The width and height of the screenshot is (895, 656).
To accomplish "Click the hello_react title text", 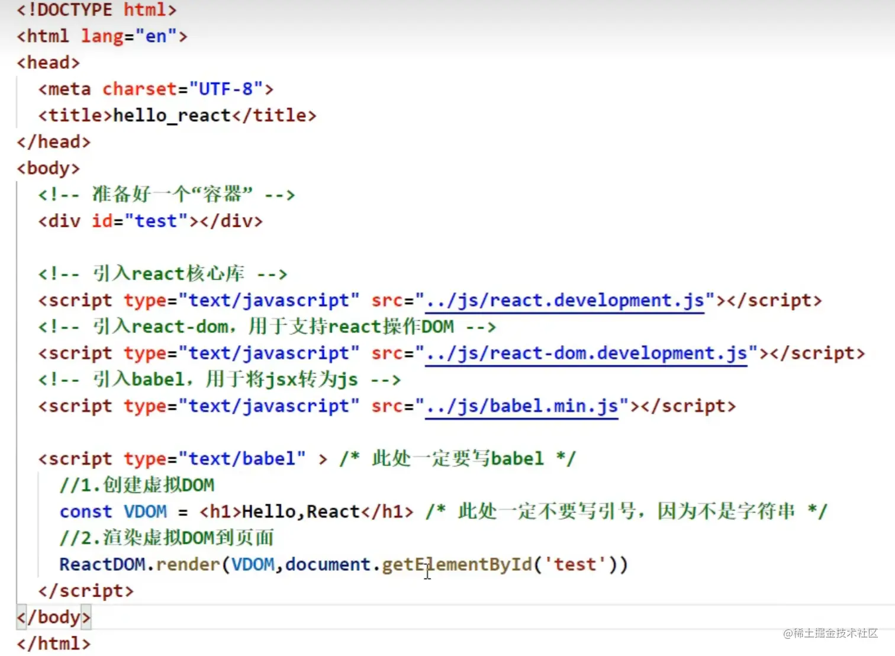I will [172, 115].
